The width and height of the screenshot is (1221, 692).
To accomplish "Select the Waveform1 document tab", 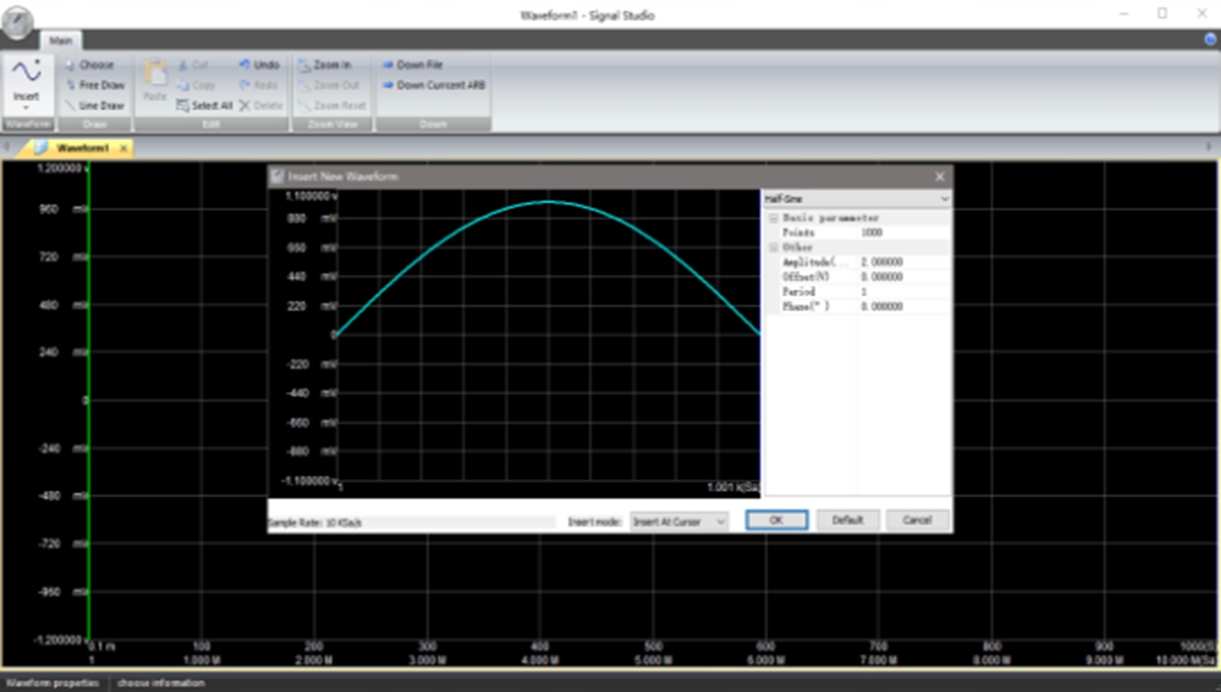I will point(82,148).
